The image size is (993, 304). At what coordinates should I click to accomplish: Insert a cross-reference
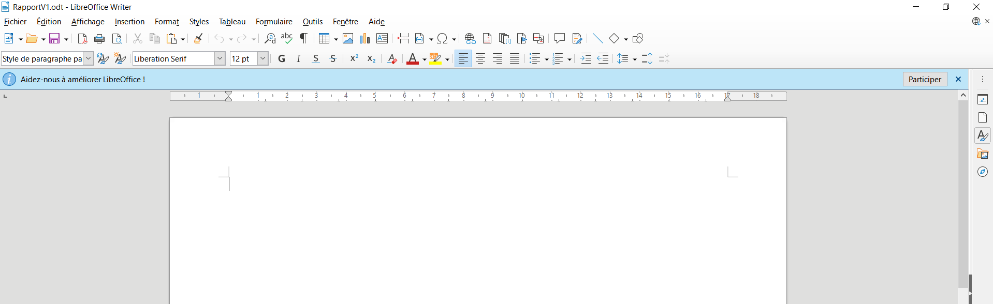[x=538, y=38]
